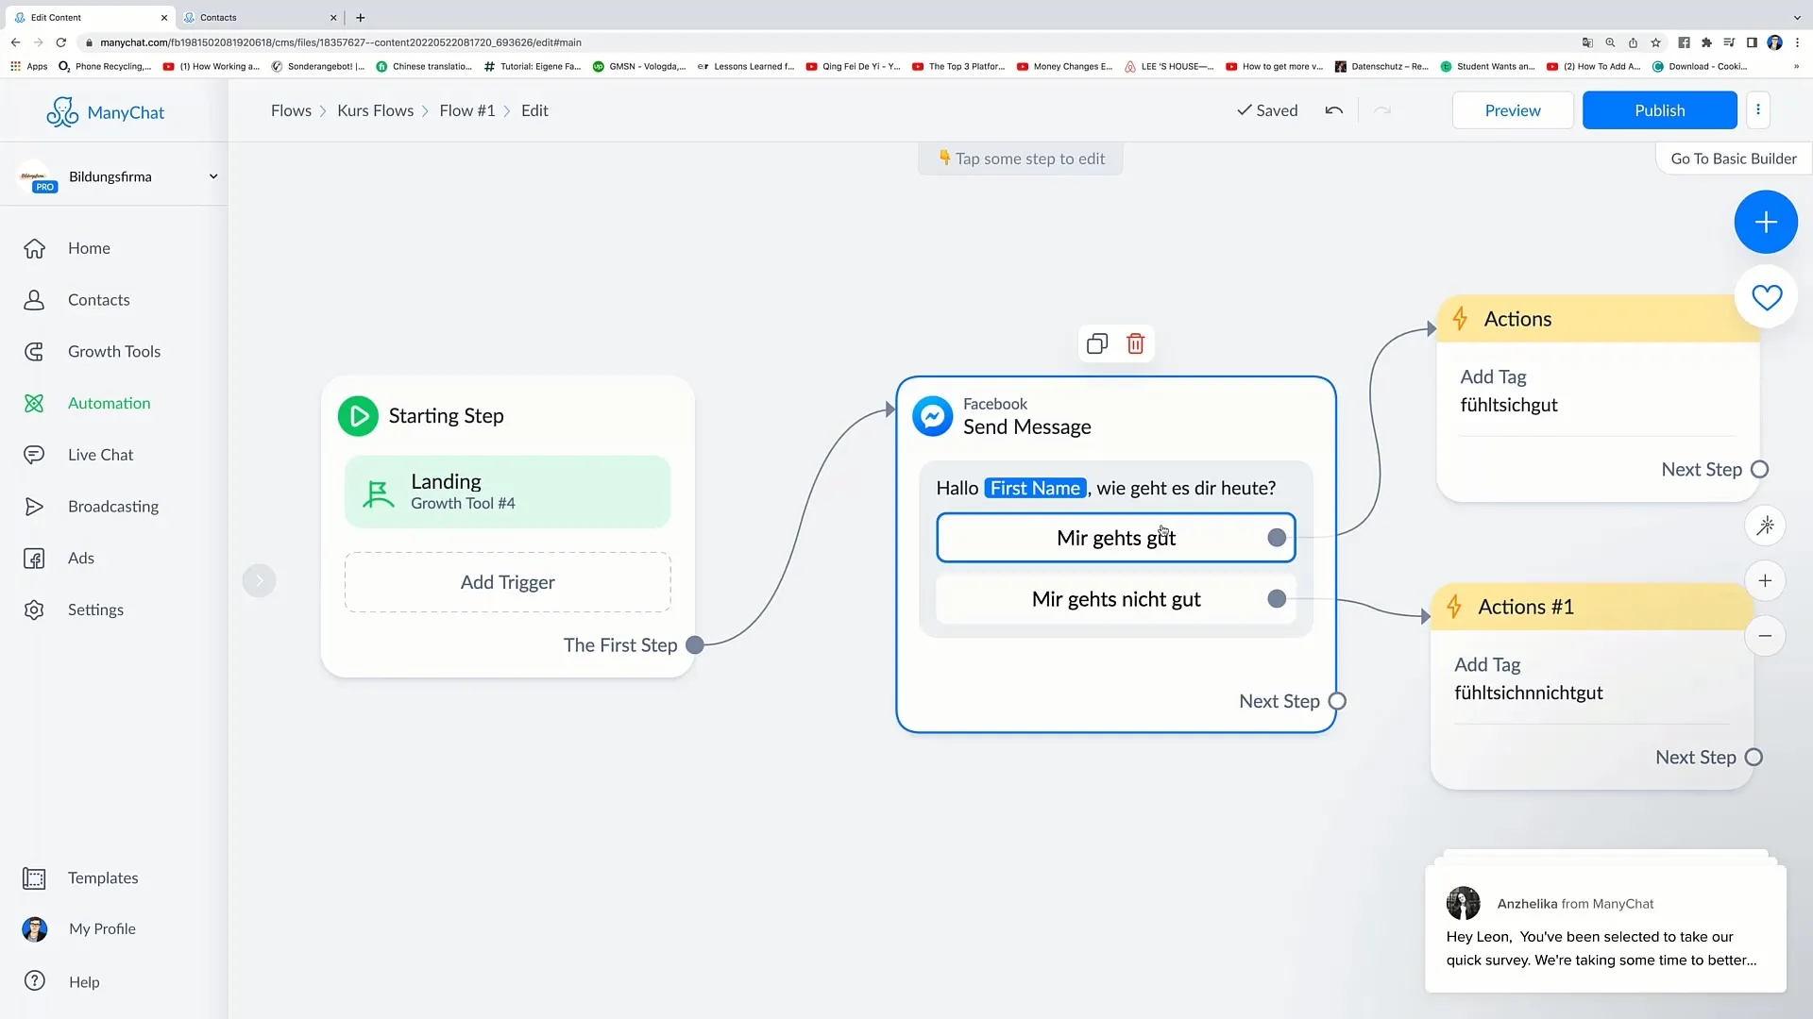The width and height of the screenshot is (1813, 1019).
Task: Open the Kurs Flows breadcrumb link
Action: (x=376, y=109)
